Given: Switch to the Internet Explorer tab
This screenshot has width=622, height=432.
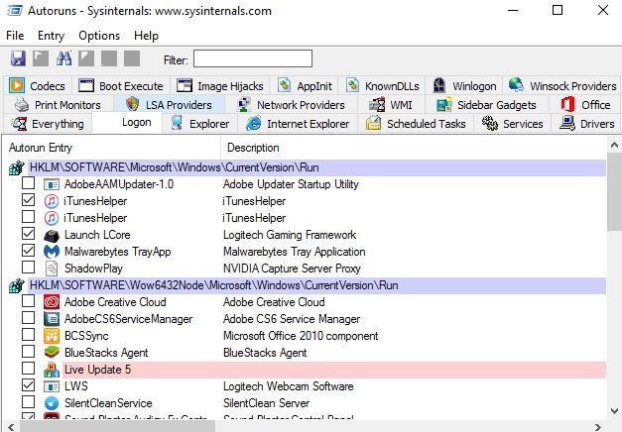Looking at the screenshot, I should pos(298,124).
